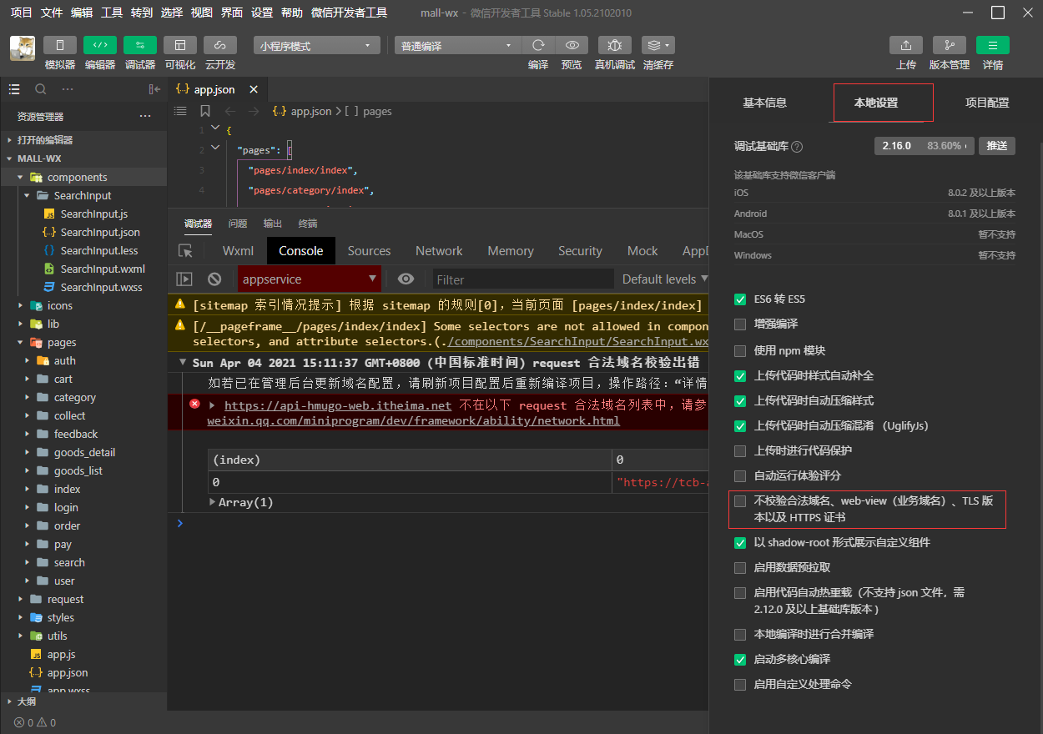Open the 工具 menu
This screenshot has height=734, width=1043.
[x=112, y=13]
